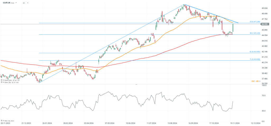
Task: Remove the EMA 50 indicator via X
Action: pos(4,82)
